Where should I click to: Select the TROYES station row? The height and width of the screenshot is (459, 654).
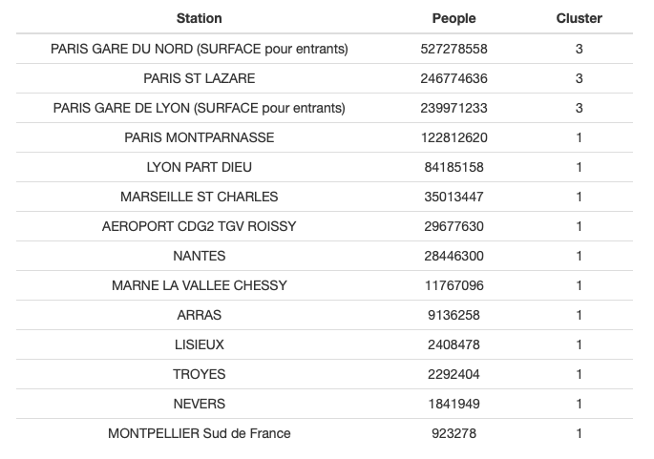325,374
